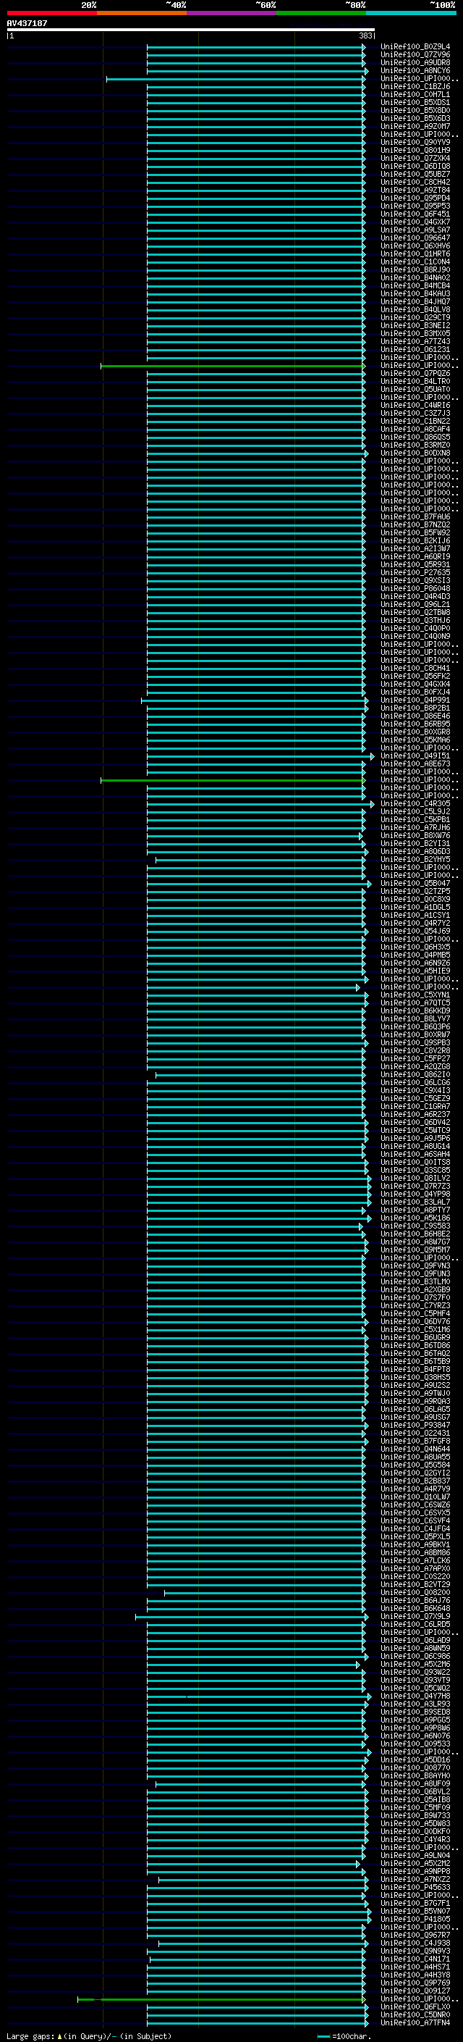Image resolution: width=463 pixels, height=2042 pixels.
Task: Select label UniRef100_B5X6D3
Action: tap(415, 118)
